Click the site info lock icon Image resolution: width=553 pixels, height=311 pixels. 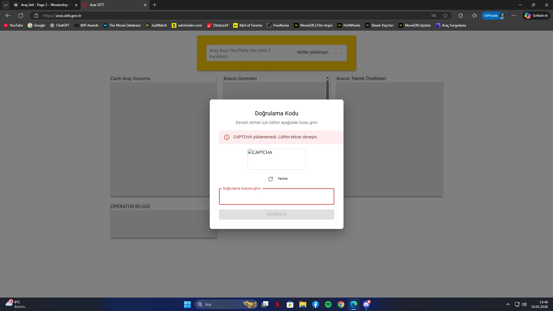click(x=36, y=16)
